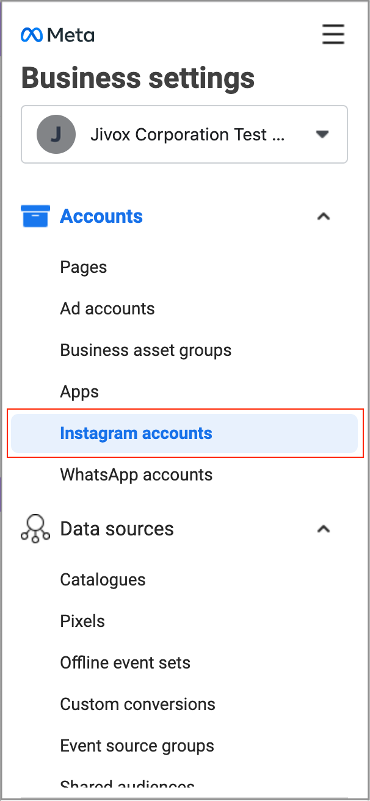370x801 pixels.
Task: Select Instagram accounts menu item
Action: (136, 433)
